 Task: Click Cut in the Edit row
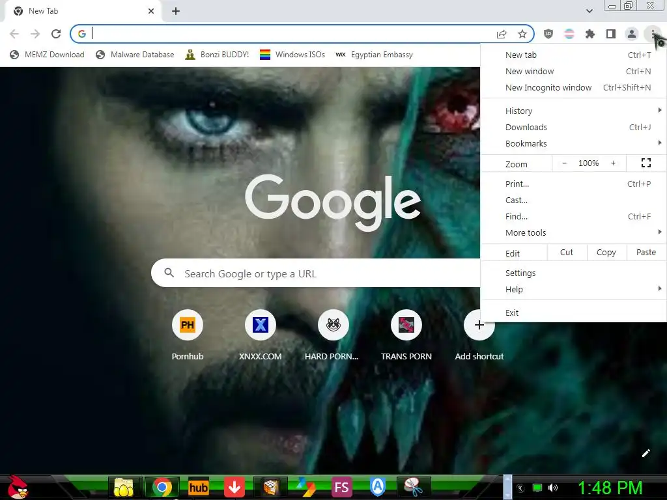click(x=567, y=253)
